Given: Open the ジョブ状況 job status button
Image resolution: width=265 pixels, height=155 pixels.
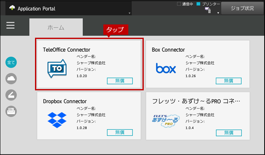Looking at the screenshot, I should 242,8.
